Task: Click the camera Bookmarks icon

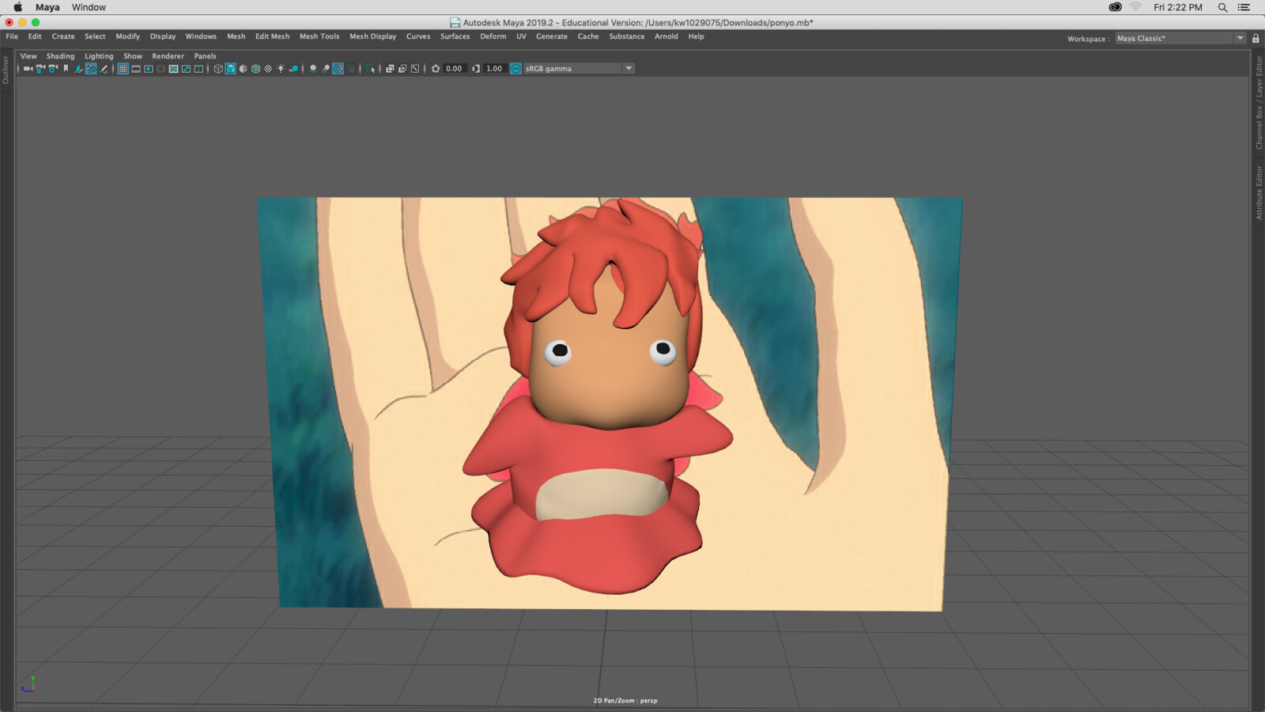Action: coord(66,69)
